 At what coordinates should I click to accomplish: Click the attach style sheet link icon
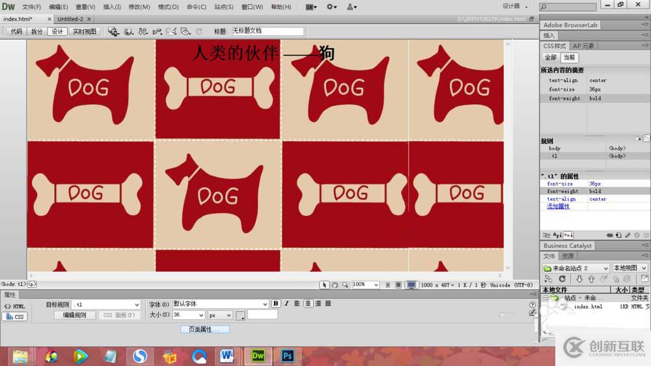coord(610,235)
